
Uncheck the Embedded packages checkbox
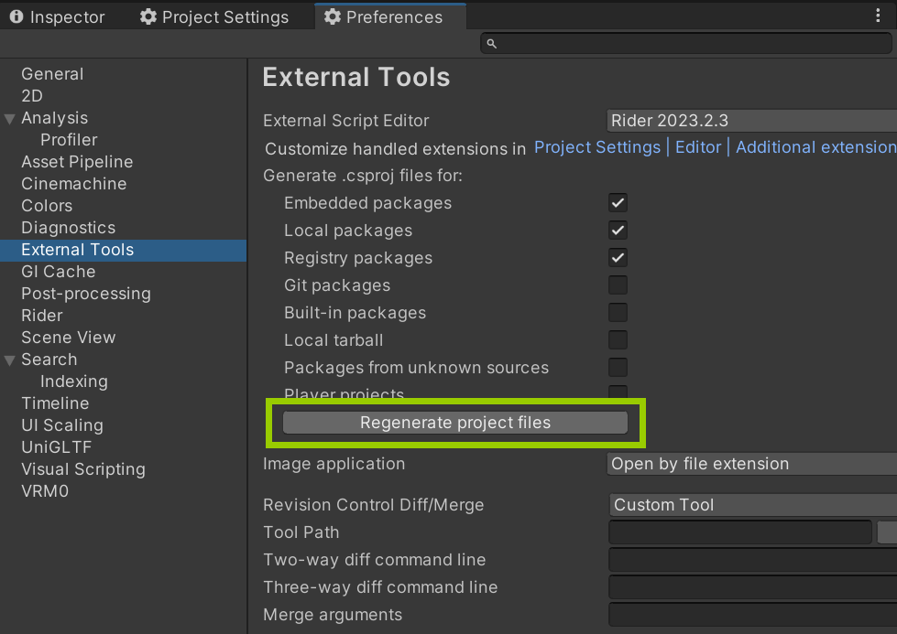click(x=618, y=203)
